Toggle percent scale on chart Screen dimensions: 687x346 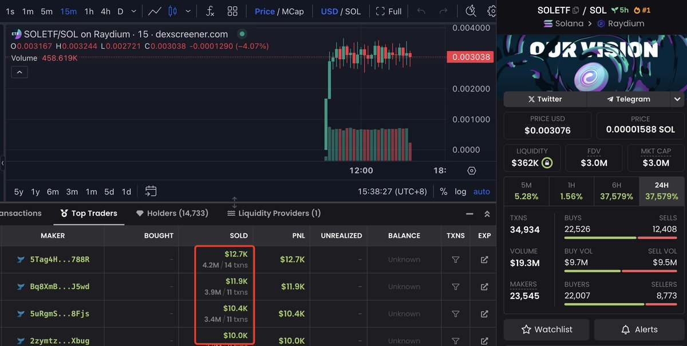(444, 192)
